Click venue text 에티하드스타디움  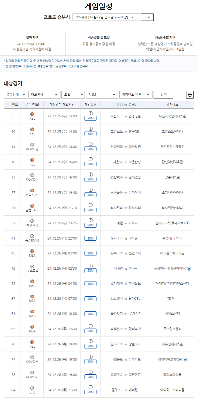[172, 390]
